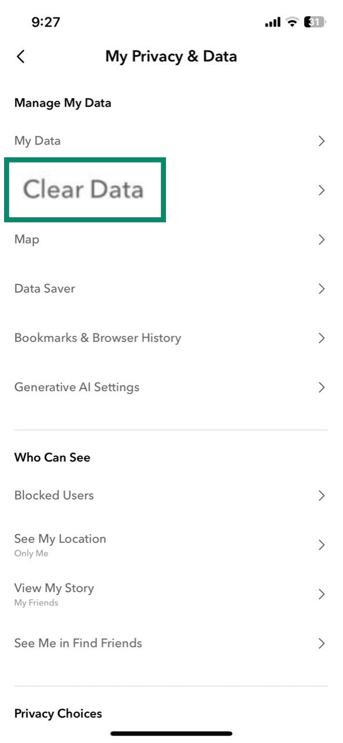The width and height of the screenshot is (343, 743).
Task: Expand the Map row chevron
Action: 322,239
